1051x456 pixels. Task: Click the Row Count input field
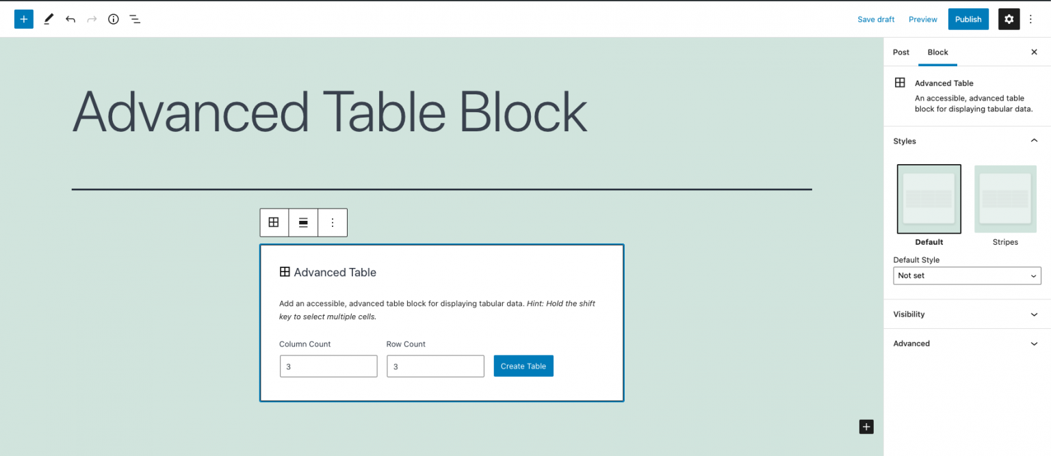435,366
